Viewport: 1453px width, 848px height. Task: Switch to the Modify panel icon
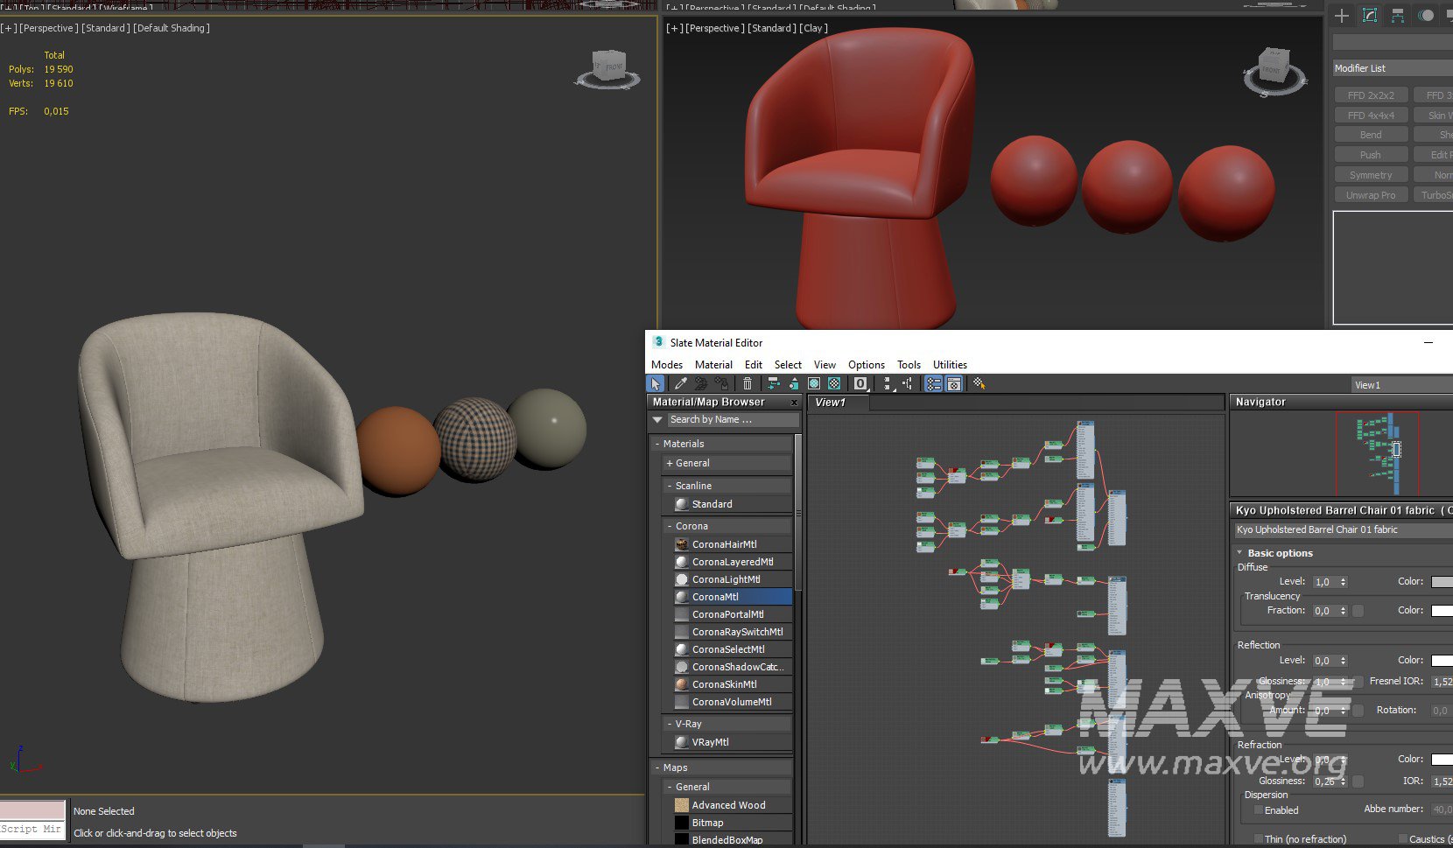[x=1370, y=16]
